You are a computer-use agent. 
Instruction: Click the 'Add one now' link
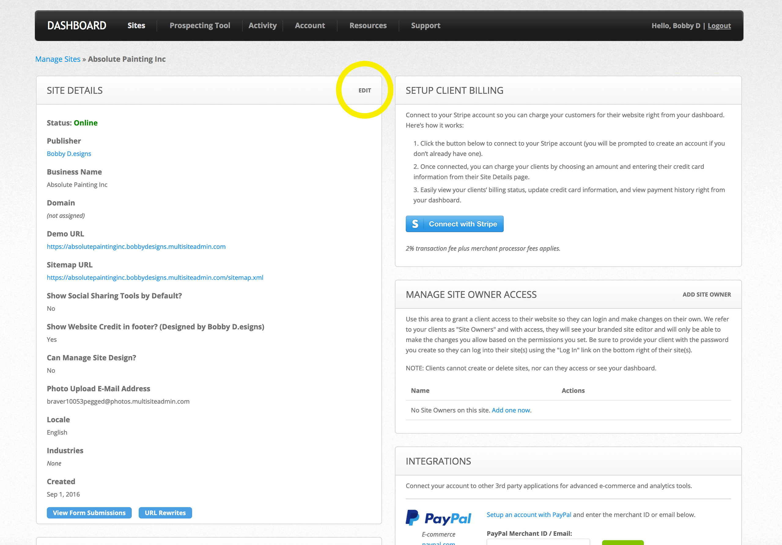(x=511, y=410)
